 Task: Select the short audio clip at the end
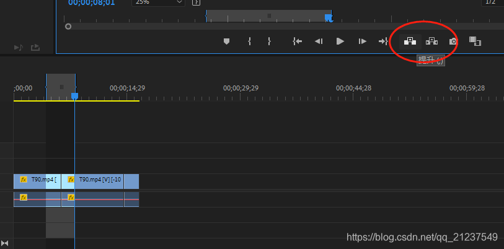pos(131,199)
